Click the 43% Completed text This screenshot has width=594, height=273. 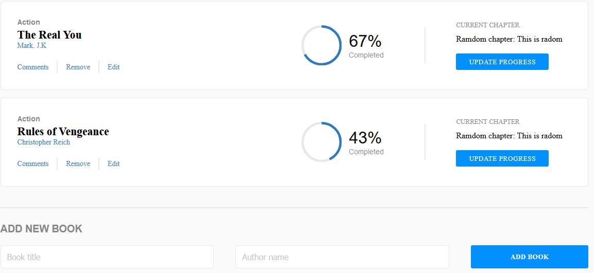tap(366, 142)
